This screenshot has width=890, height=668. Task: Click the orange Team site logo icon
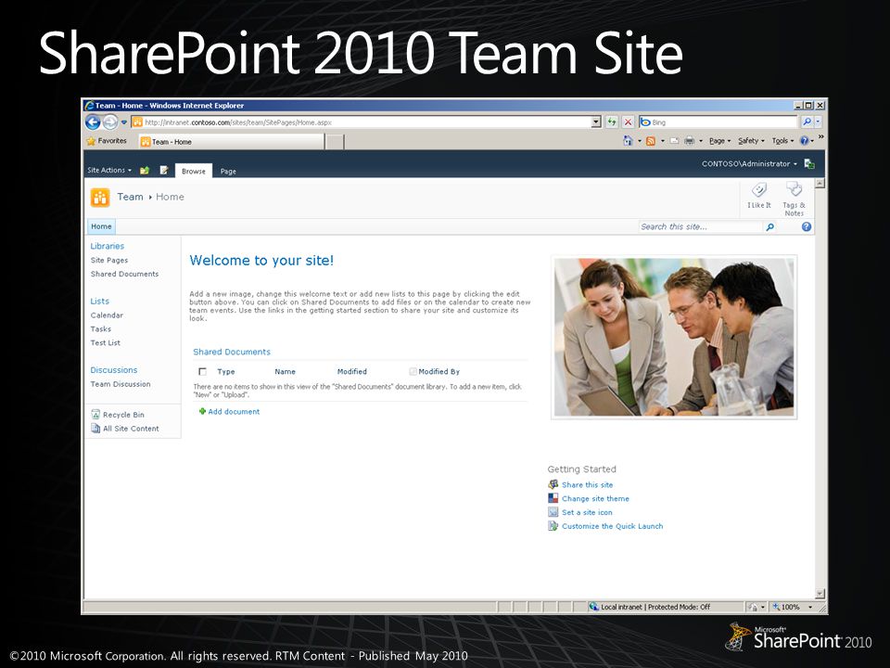(x=100, y=197)
